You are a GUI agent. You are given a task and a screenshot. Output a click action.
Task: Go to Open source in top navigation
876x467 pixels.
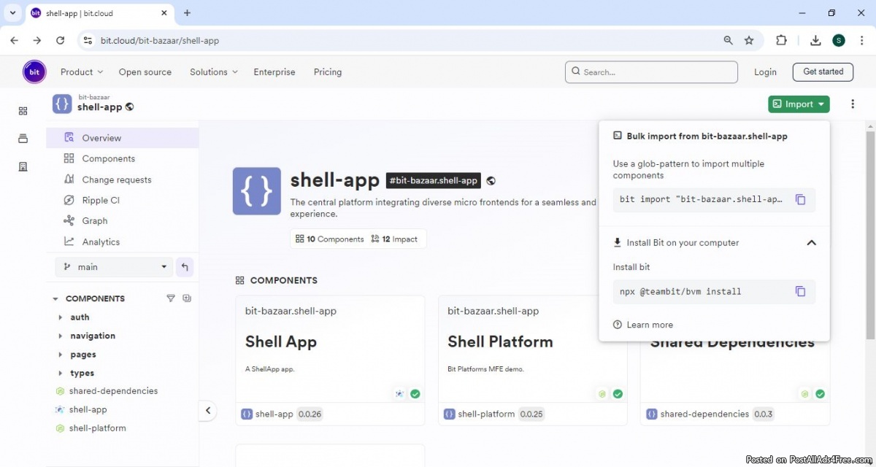tap(145, 72)
